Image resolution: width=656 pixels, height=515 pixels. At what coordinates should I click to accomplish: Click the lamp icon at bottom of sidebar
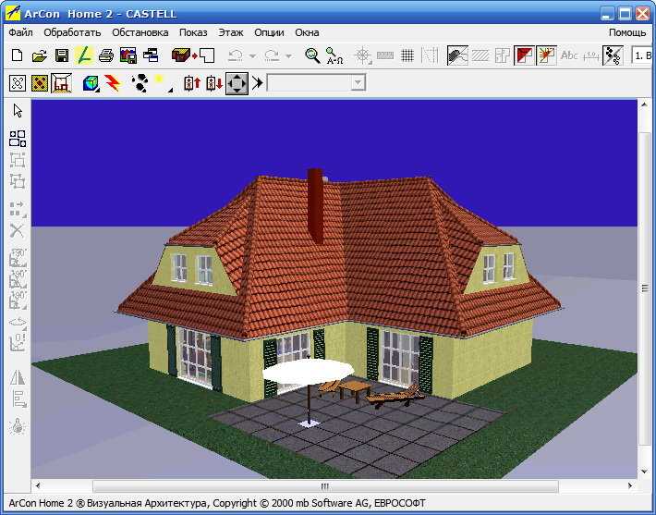click(18, 426)
